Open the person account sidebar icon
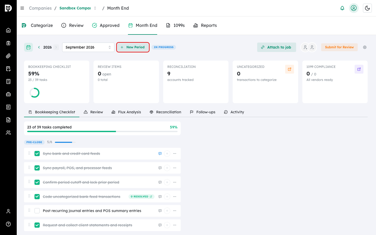Viewport: 376px width, 235px height. pos(8,211)
